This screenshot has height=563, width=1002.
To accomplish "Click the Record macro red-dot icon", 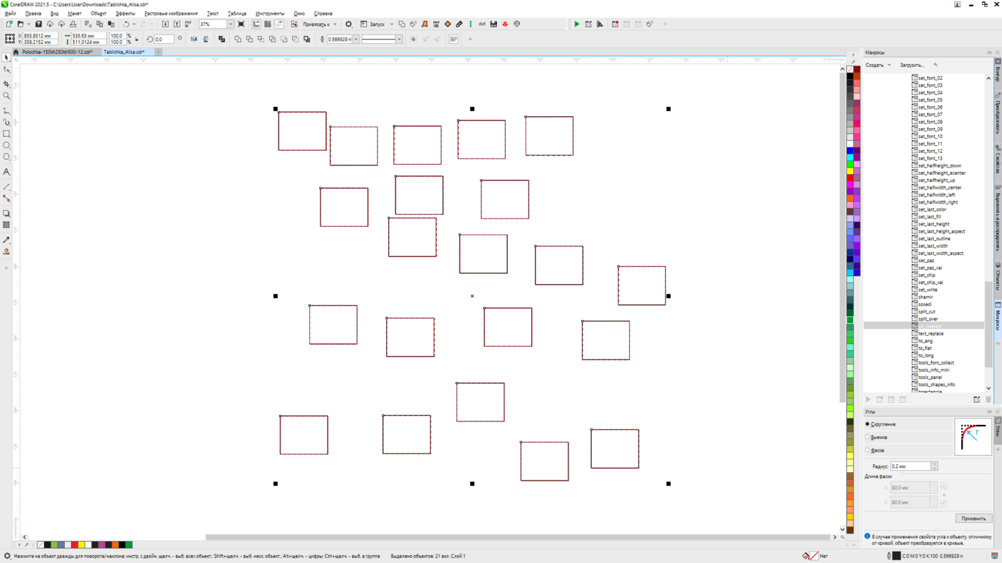I will tap(615, 24).
